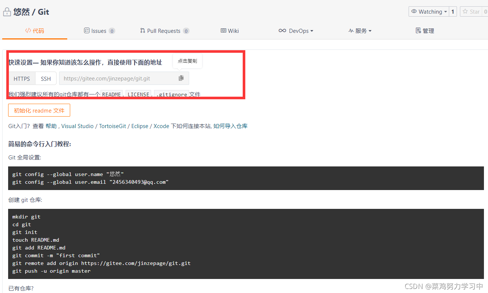The image size is (488, 293).
Task: Click the eye icon in Watching
Action: point(414,11)
